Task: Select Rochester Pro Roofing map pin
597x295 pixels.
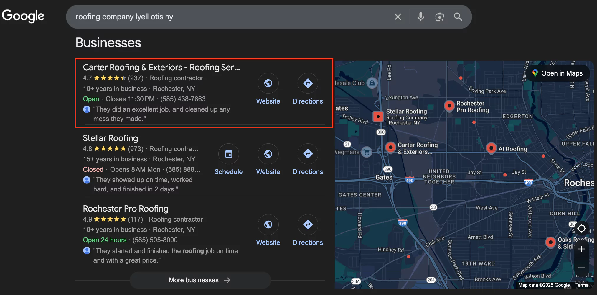Action: point(449,106)
